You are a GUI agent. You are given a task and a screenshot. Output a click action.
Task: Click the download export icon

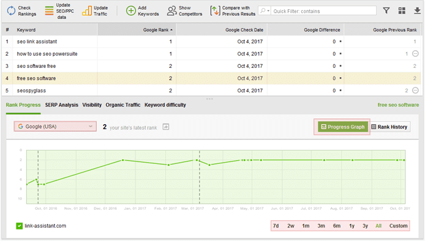[417, 11]
